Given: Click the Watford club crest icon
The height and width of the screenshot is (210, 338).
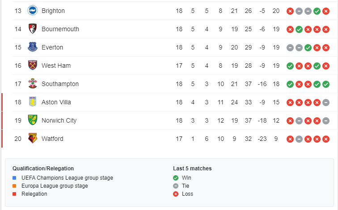Looking at the screenshot, I should coord(32,139).
